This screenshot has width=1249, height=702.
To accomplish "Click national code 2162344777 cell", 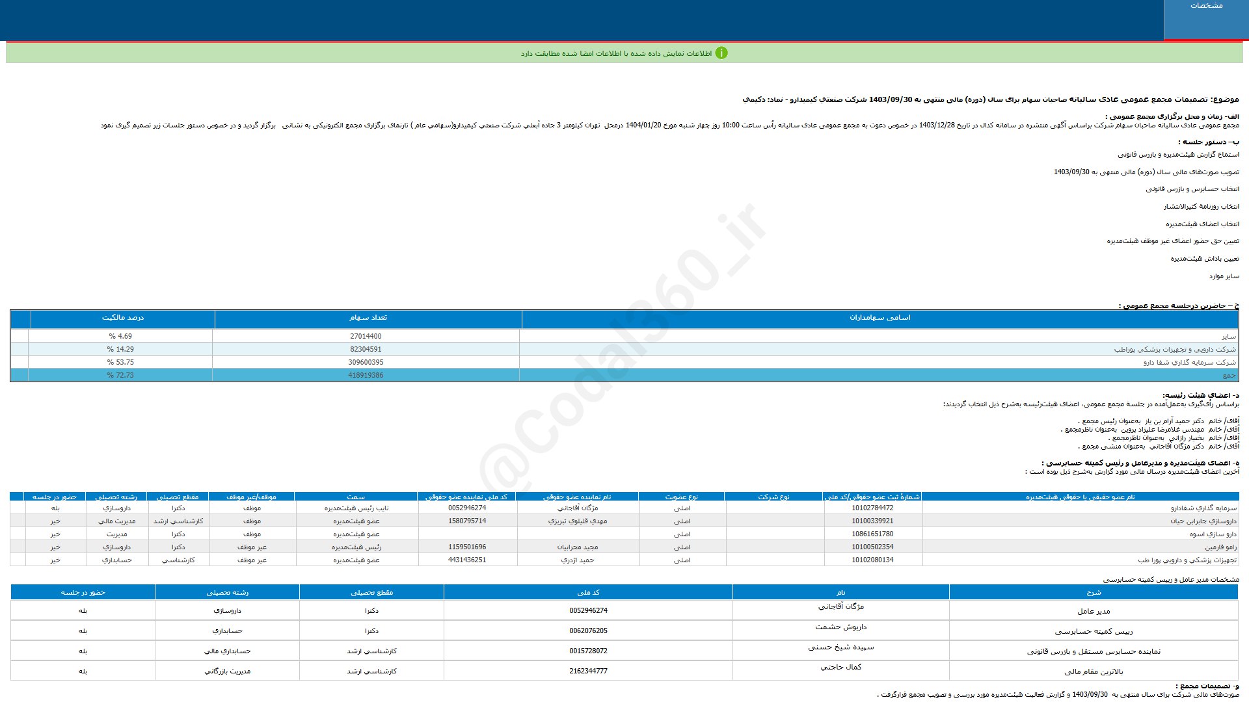I will [x=588, y=671].
